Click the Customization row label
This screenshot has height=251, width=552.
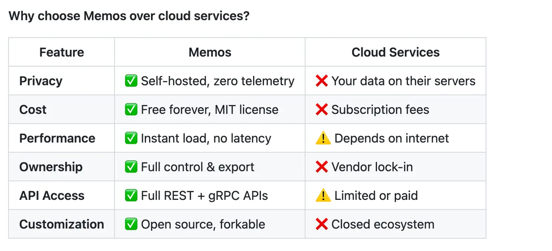pyautogui.click(x=62, y=224)
